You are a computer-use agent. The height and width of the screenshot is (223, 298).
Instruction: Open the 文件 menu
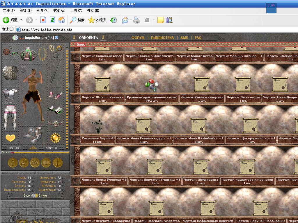point(8,10)
